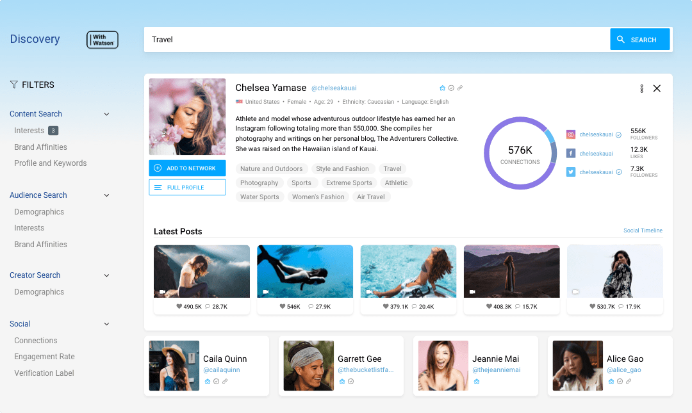Click the link icon under Caila Quinn
The height and width of the screenshot is (413, 692).
point(225,381)
